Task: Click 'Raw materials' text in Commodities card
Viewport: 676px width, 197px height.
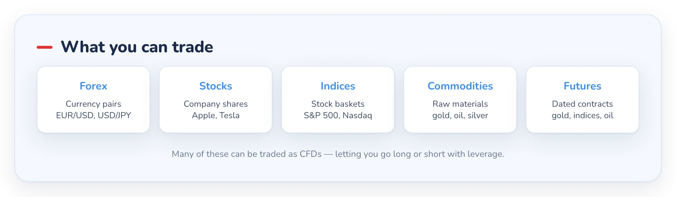Action: click(460, 104)
